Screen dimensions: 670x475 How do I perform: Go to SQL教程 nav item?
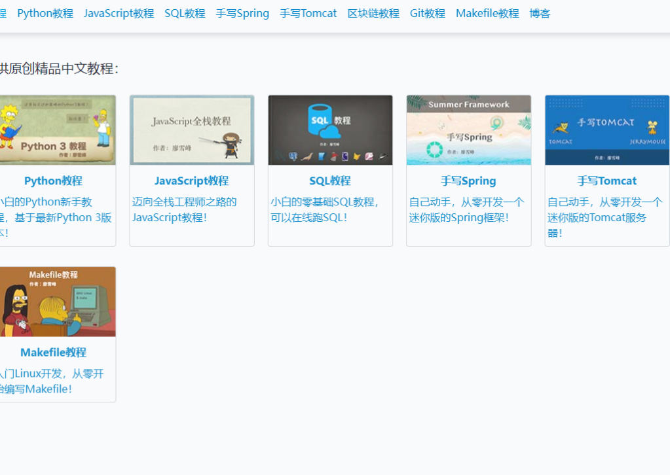[x=185, y=13]
